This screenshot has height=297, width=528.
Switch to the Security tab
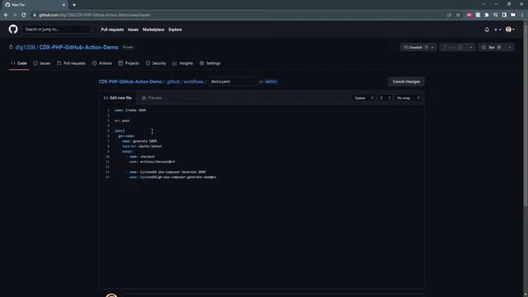(156, 64)
